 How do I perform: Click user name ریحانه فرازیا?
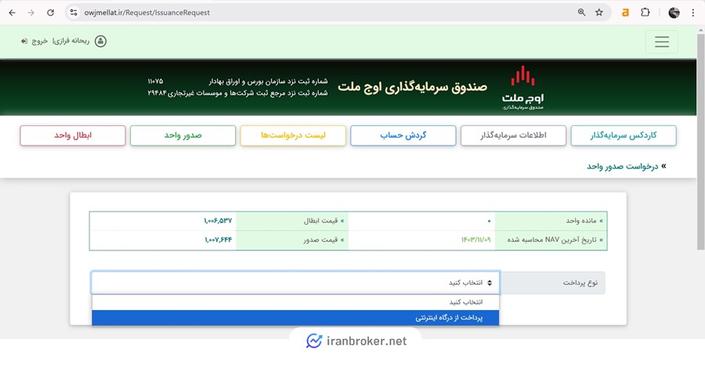pyautogui.click(x=70, y=41)
